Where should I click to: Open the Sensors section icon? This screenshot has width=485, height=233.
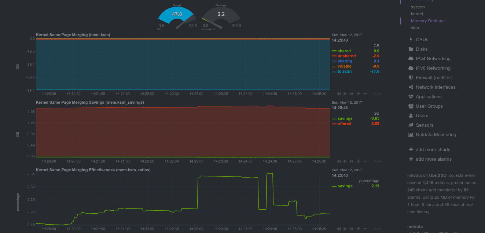410,125
